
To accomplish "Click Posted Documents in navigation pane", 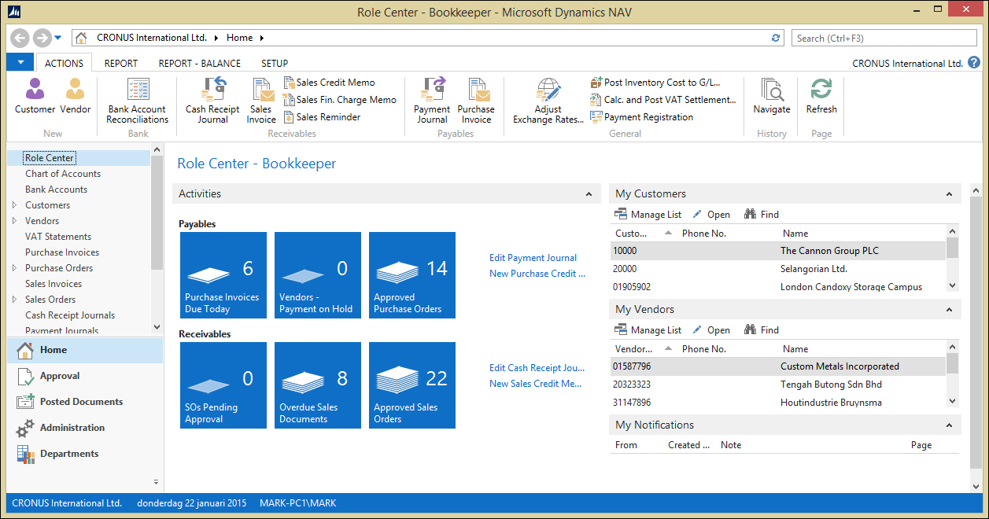I will coord(81,402).
